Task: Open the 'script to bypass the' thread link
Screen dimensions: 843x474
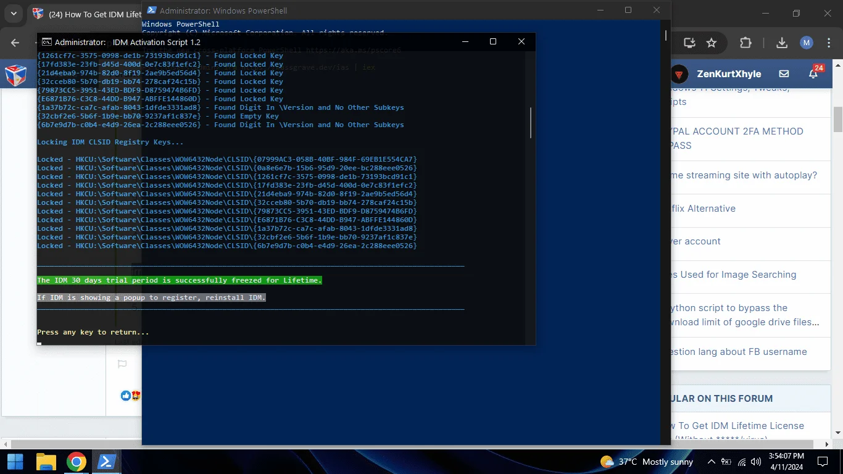Action: click(x=745, y=315)
